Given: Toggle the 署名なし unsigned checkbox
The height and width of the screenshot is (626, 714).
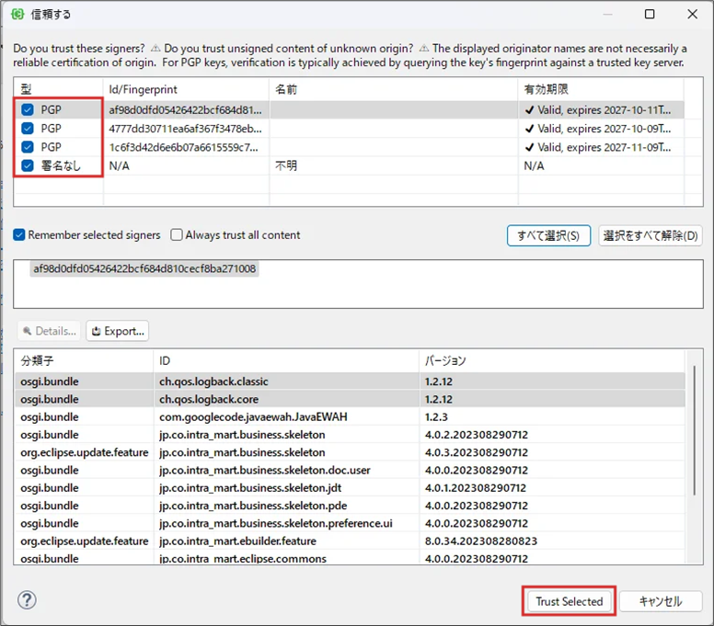Looking at the screenshot, I should tap(28, 165).
